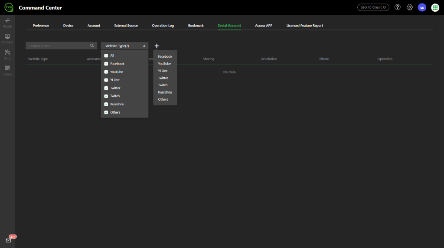Click the Sharing column header
This screenshot has width=444, height=248.
[x=209, y=59]
